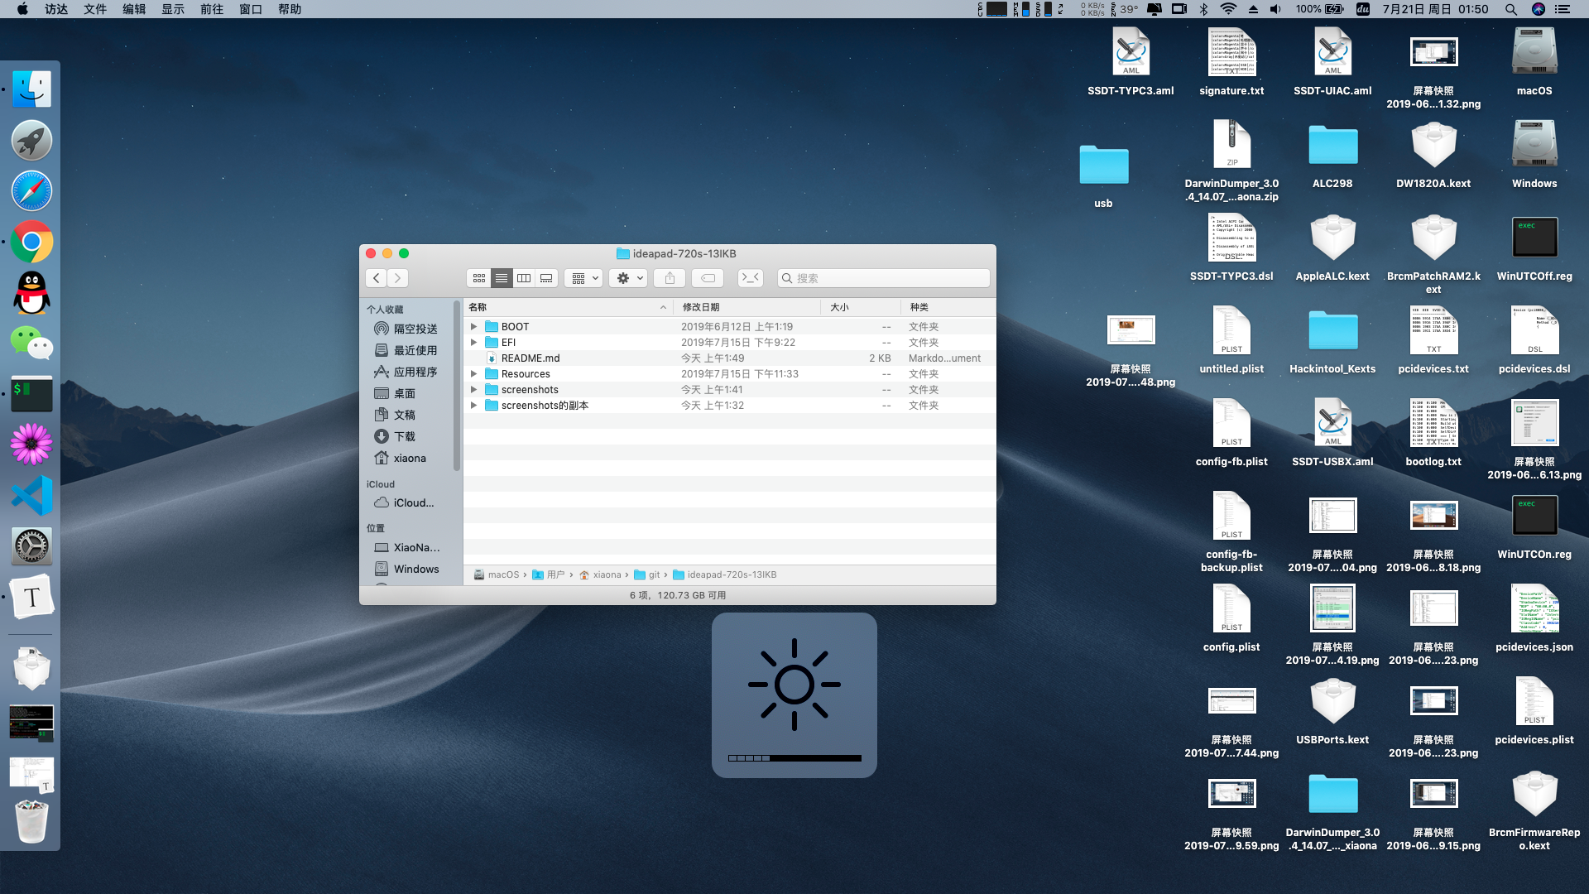
Task: Click the git folder in path bar
Action: pos(654,574)
